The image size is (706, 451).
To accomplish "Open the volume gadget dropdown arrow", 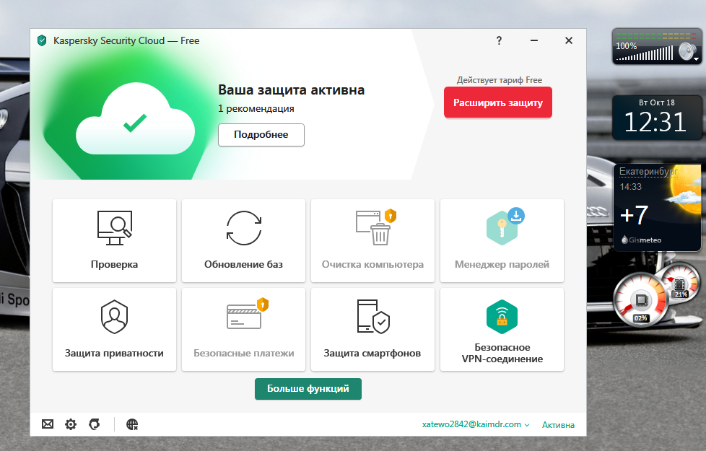I will click(x=696, y=59).
